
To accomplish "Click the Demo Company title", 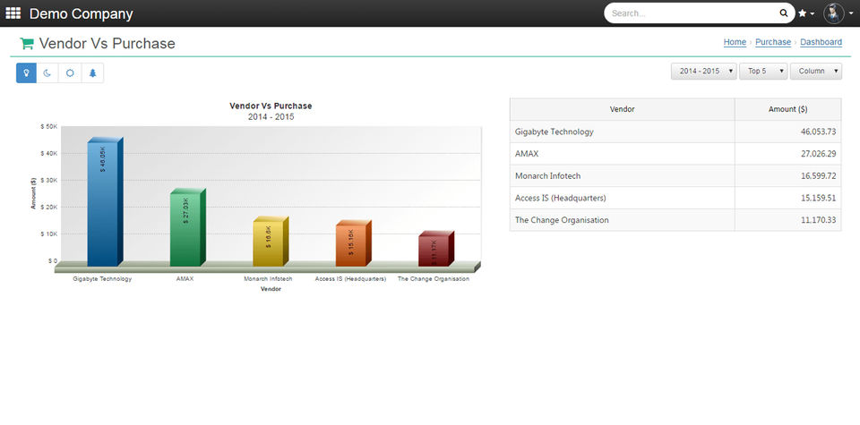I will (x=82, y=13).
